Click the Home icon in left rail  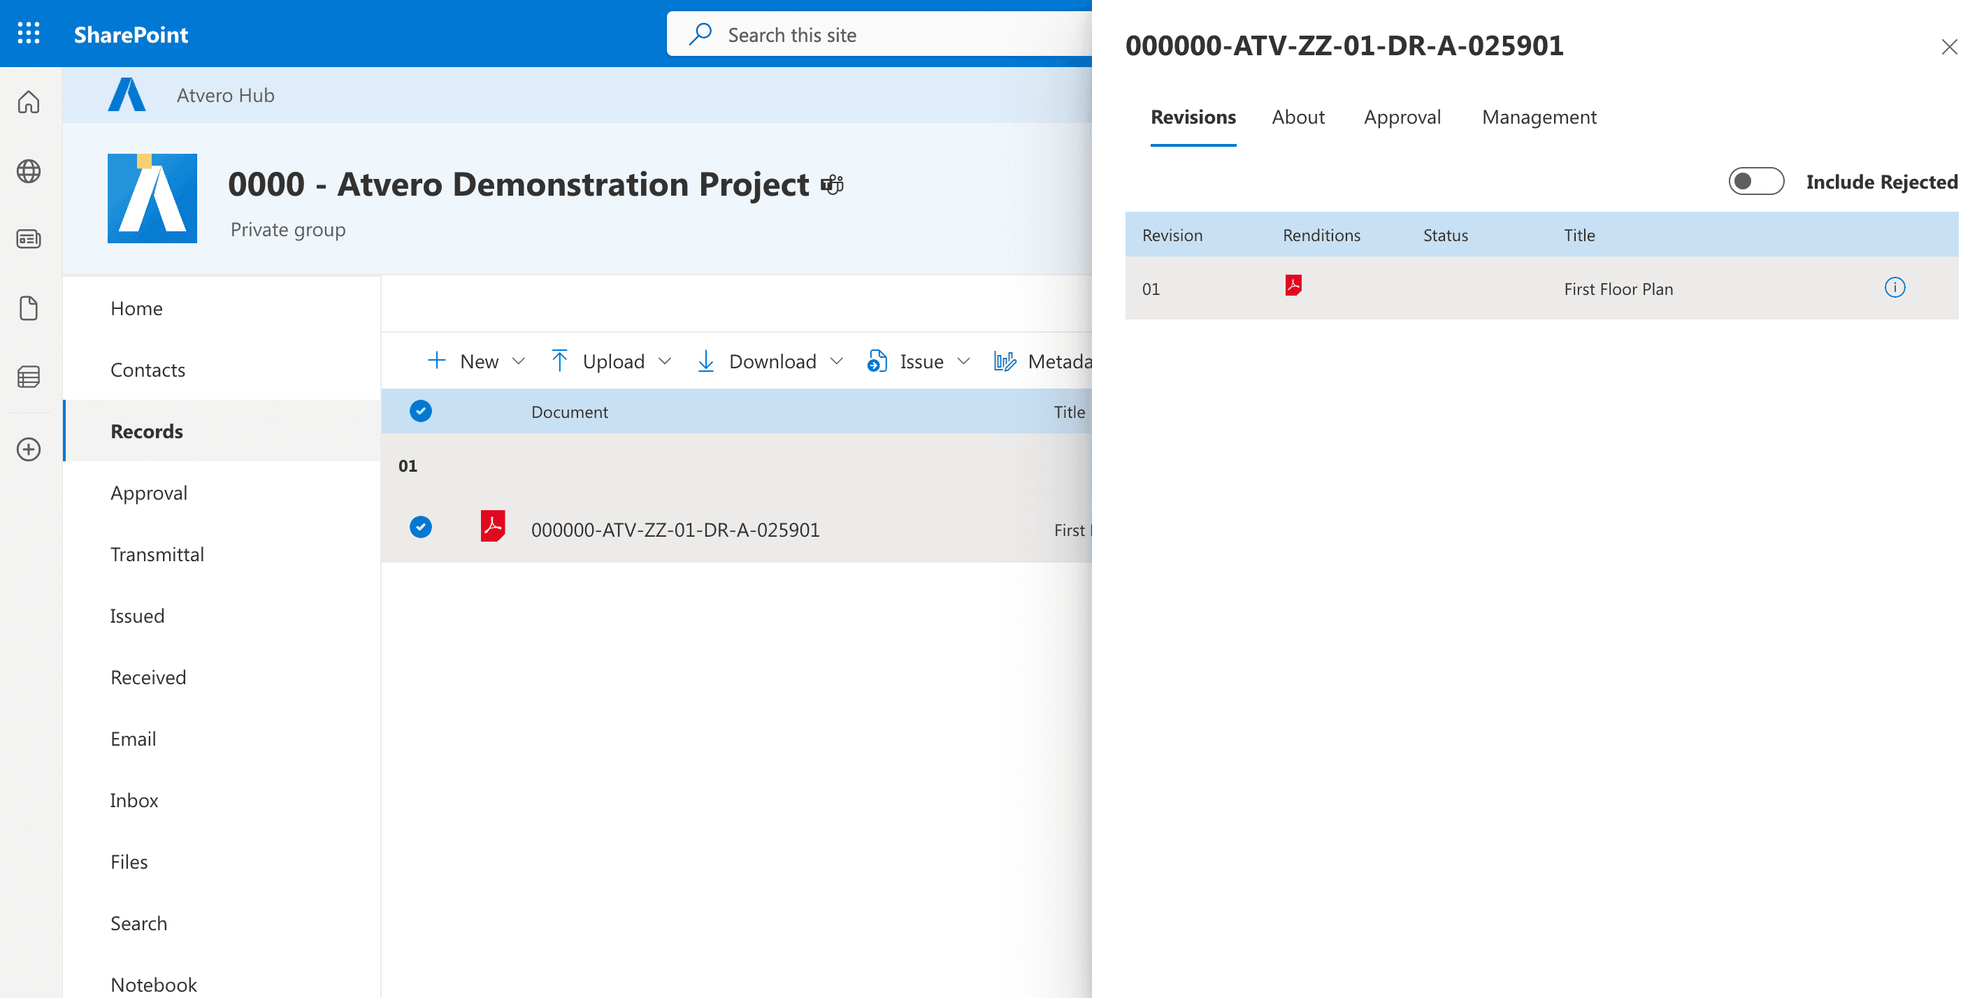pos(29,101)
